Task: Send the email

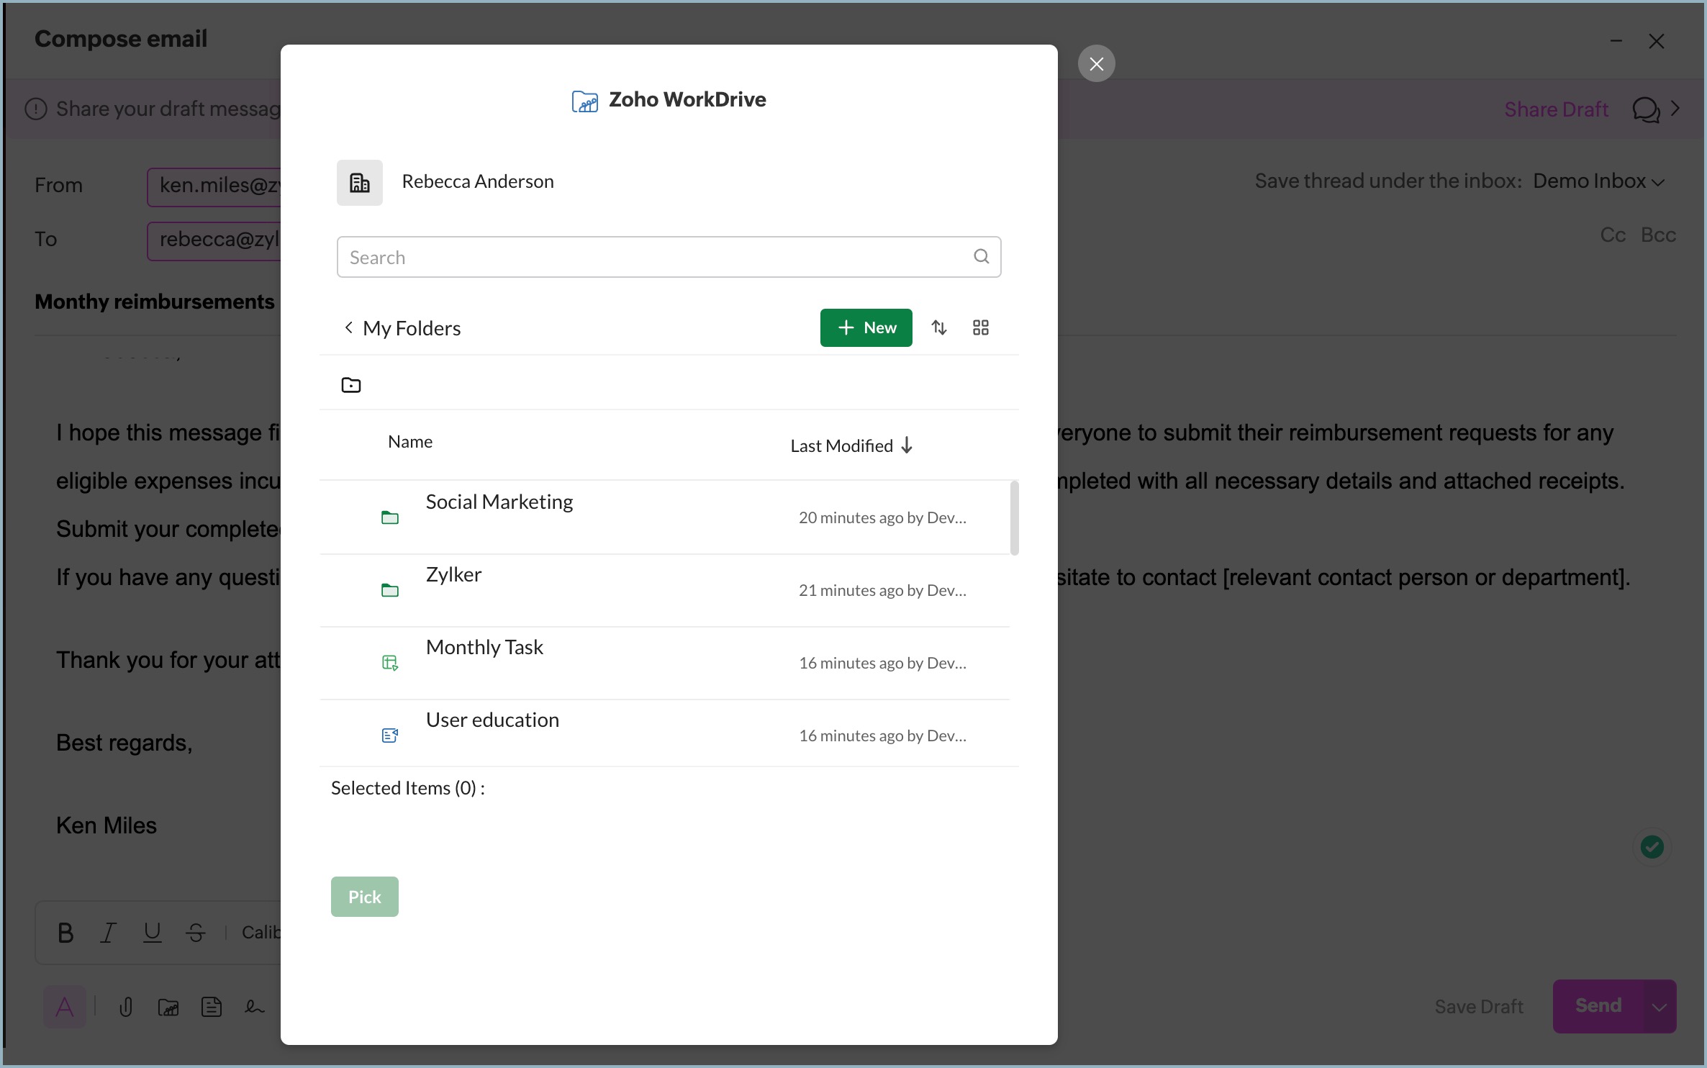Action: click(x=1598, y=1006)
